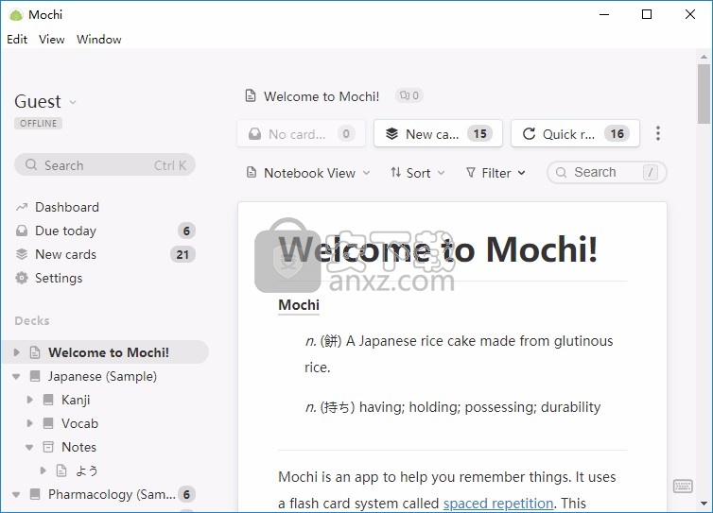Expand the Vocab deck
Viewport: 713px width, 513px height.
(x=30, y=423)
